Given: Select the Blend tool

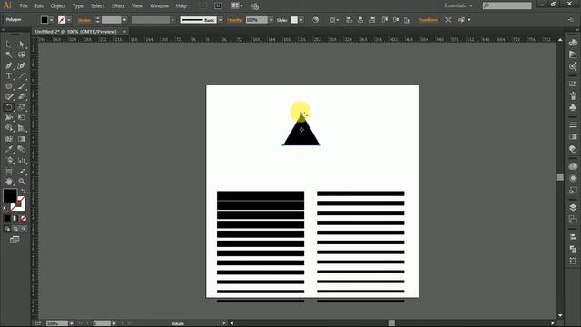Looking at the screenshot, I should (x=22, y=149).
